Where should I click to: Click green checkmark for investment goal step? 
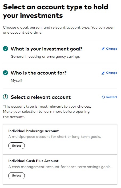(5, 49)
